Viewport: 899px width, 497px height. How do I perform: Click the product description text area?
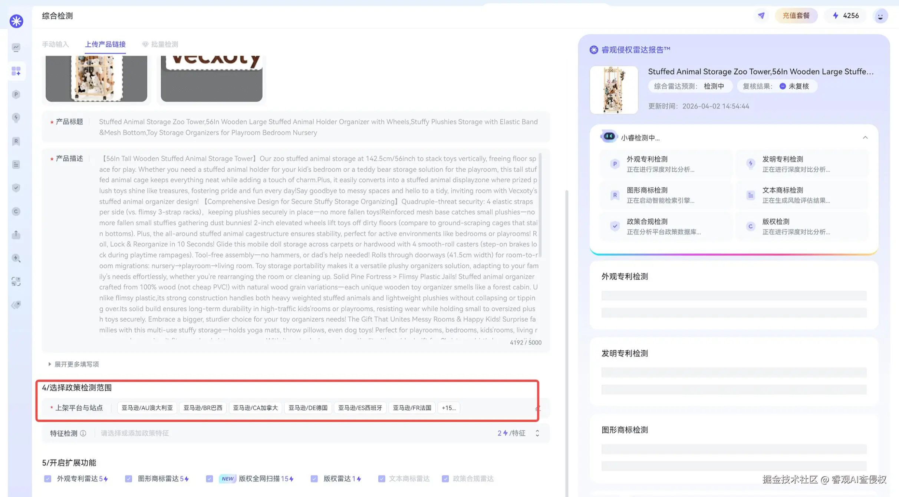click(x=318, y=245)
